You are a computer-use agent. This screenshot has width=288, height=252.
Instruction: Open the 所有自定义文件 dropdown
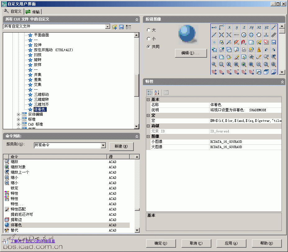tap(108, 27)
